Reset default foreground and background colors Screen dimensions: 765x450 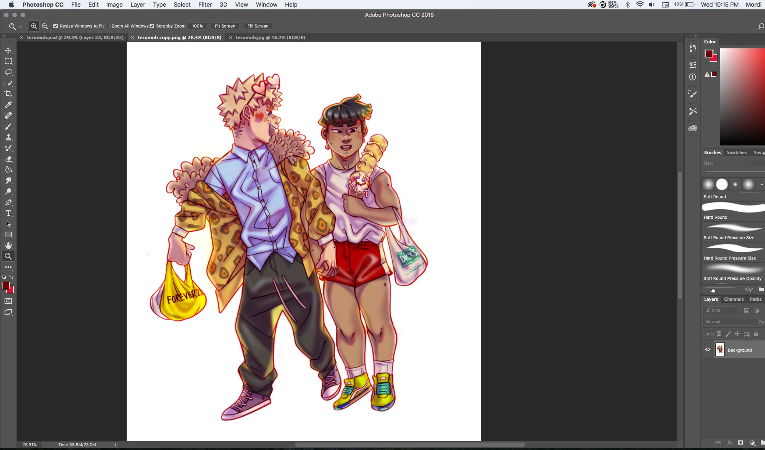[4, 277]
